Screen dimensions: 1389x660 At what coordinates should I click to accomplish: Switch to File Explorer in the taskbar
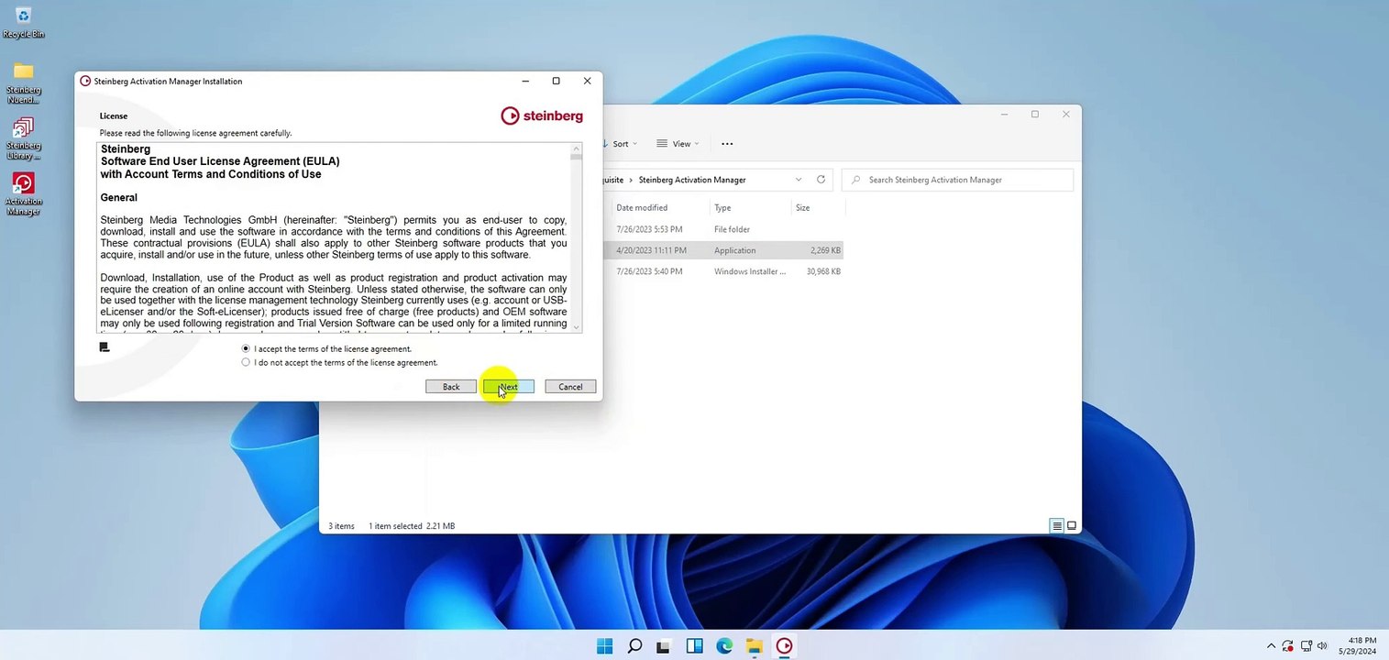tap(754, 646)
